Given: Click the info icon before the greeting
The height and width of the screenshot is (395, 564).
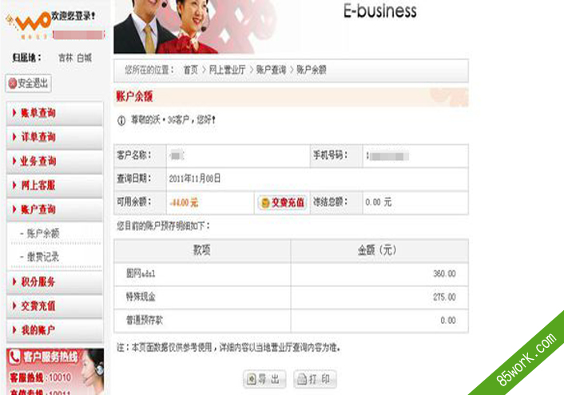Looking at the screenshot, I should tap(121, 121).
